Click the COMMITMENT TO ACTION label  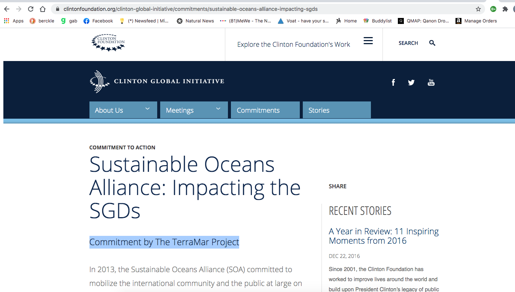(x=122, y=147)
